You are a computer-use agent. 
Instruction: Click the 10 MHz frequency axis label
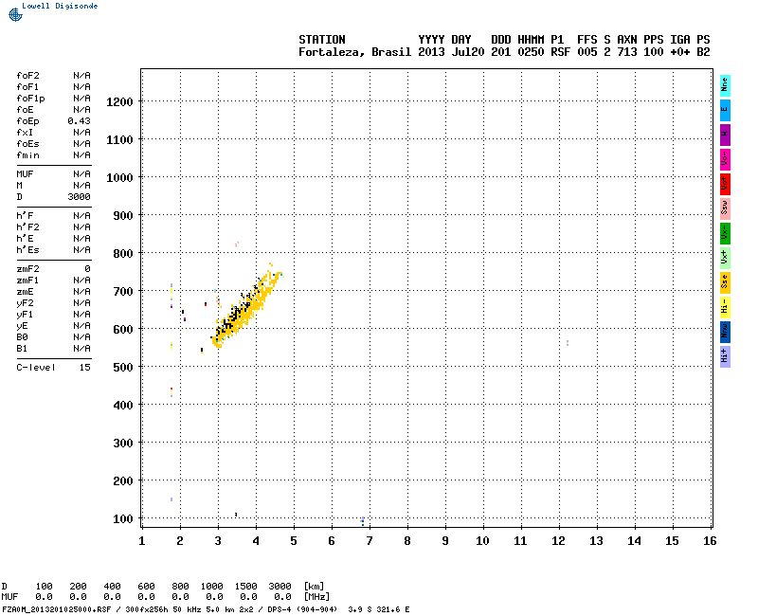click(482, 541)
